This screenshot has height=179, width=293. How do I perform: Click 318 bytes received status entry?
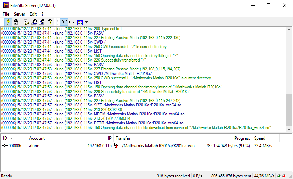tap(173, 176)
